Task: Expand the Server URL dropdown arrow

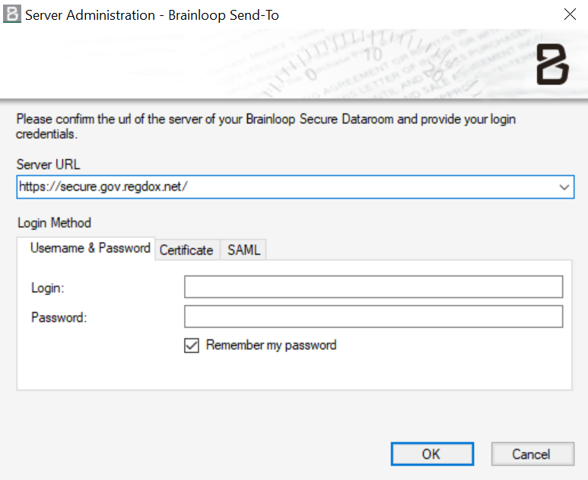Action: (564, 186)
